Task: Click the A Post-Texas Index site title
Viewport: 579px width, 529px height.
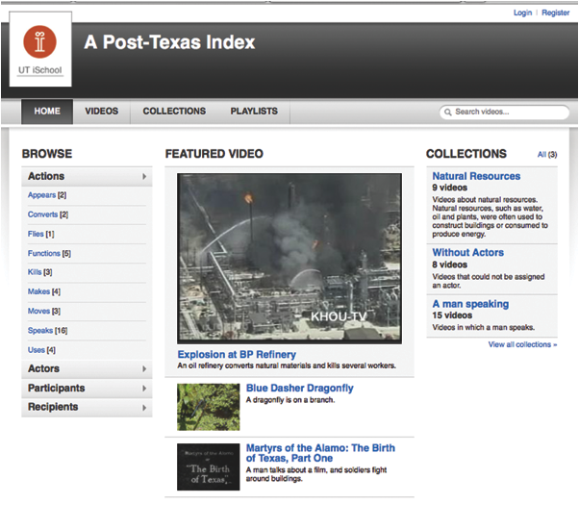Action: (x=169, y=42)
